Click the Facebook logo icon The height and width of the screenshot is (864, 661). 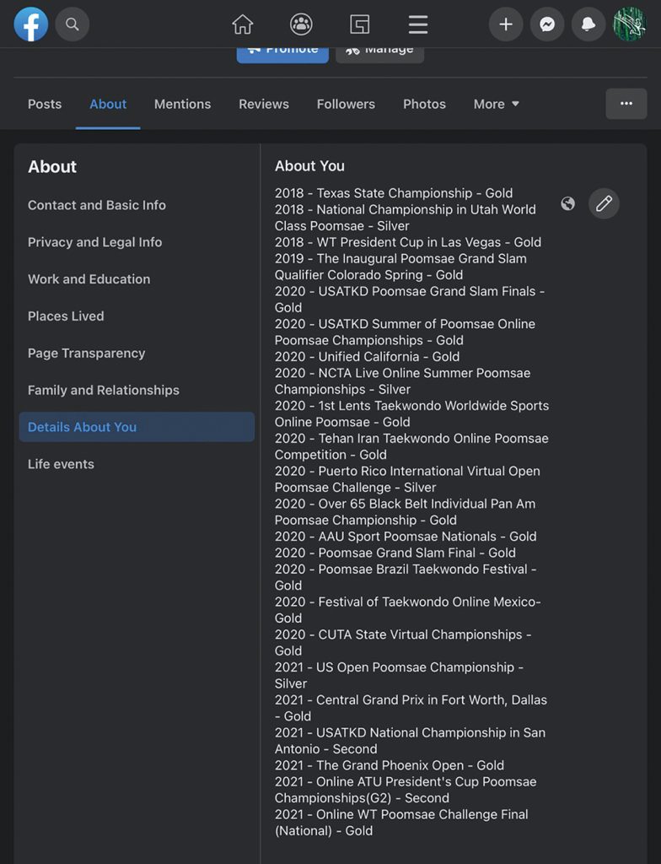[31, 24]
